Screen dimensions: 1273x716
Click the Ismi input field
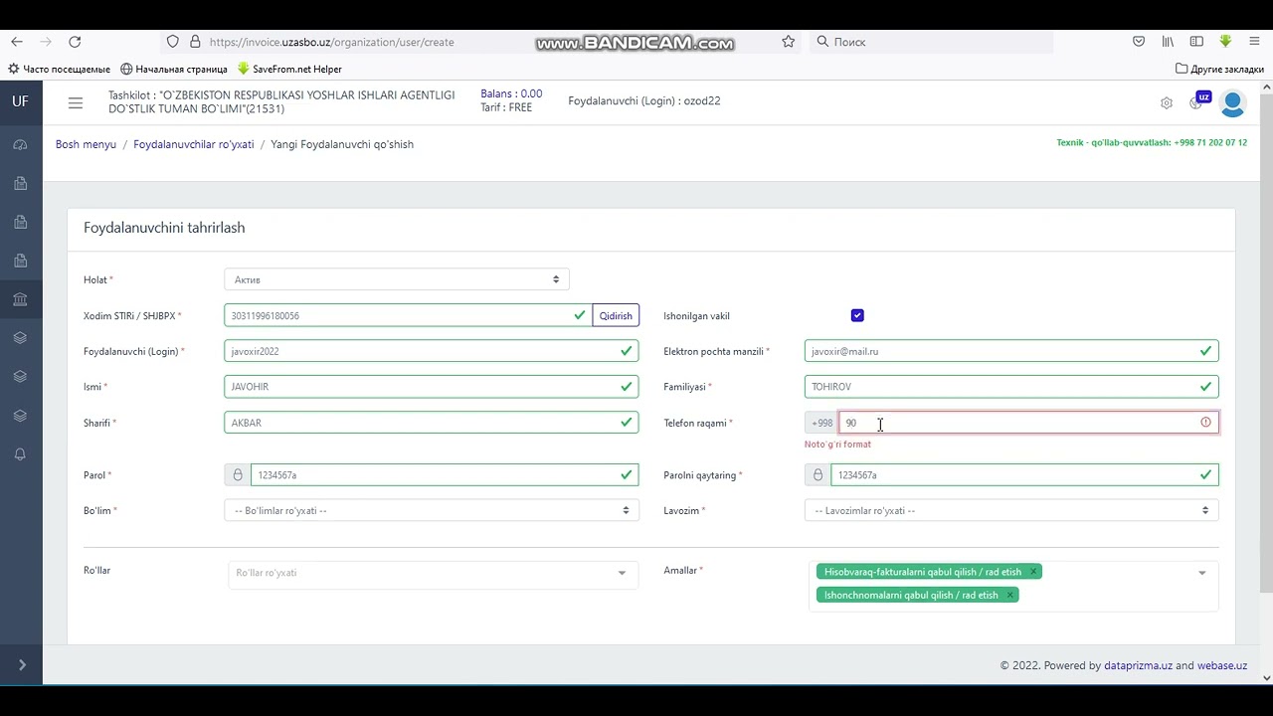432,387
